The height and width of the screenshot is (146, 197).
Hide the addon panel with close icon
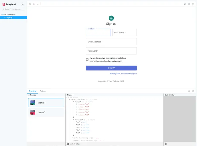(x=193, y=91)
